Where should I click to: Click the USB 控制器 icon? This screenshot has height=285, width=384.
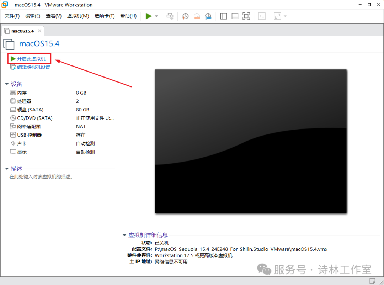click(x=13, y=135)
